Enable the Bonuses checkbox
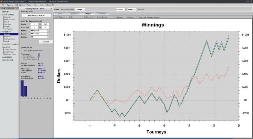Image resolution: width=253 pixels, height=139 pixels. (126, 17)
